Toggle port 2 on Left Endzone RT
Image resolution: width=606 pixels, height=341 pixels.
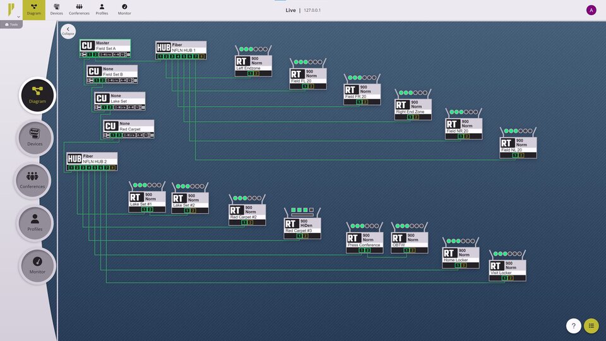[x=256, y=73]
